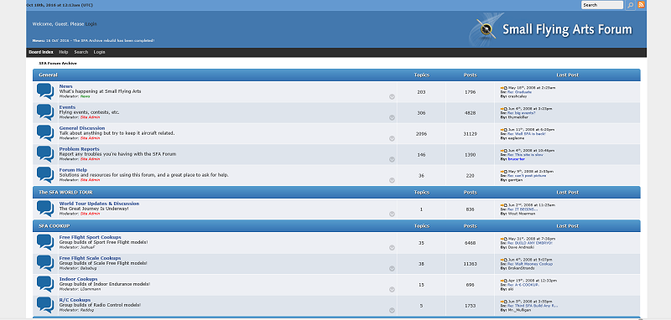671x320 pixels.
Task: Expand the round arrow in World Tour Updates row
Action: (392, 214)
